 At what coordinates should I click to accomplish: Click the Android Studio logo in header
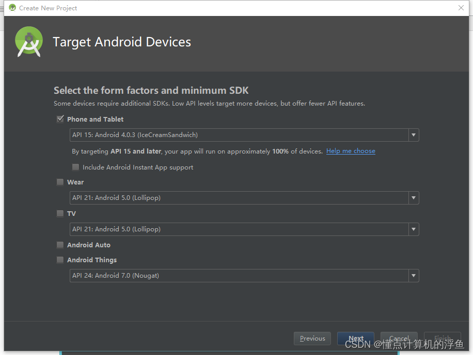[28, 42]
